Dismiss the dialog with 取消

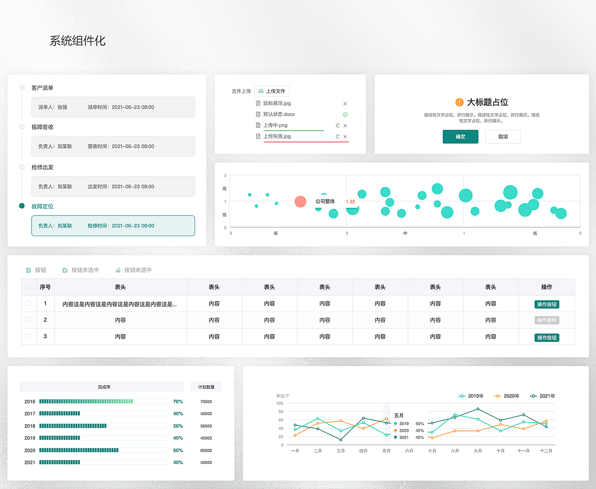click(x=503, y=136)
